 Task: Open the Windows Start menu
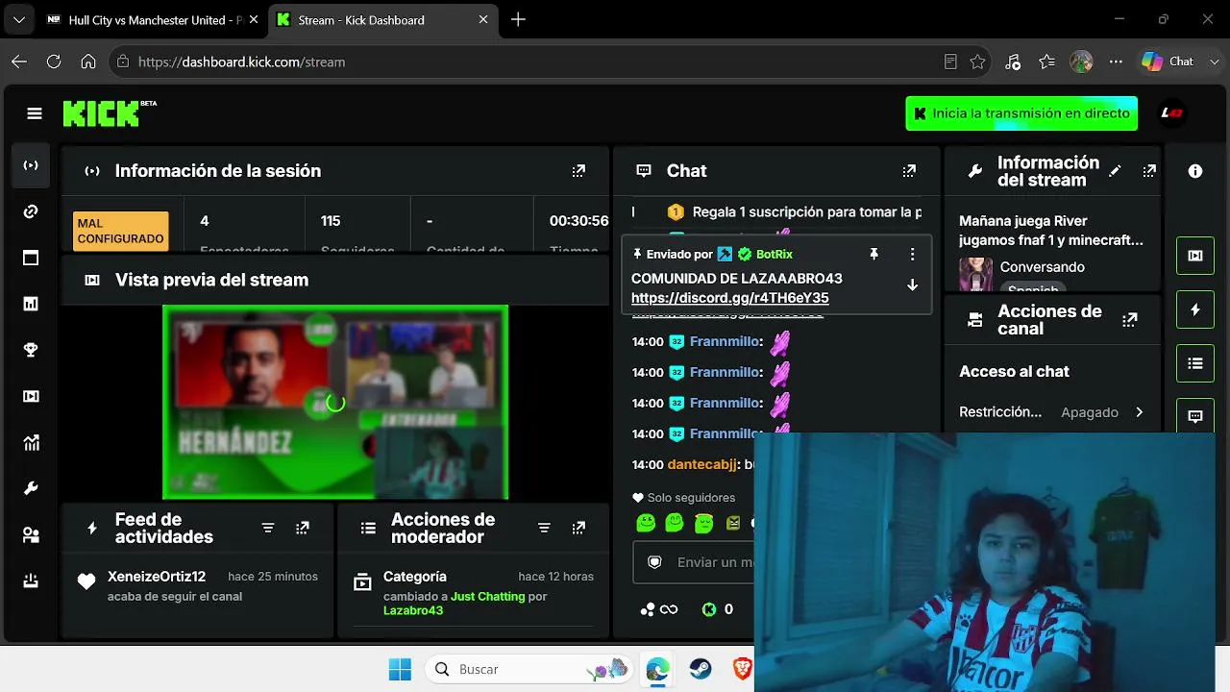400,669
